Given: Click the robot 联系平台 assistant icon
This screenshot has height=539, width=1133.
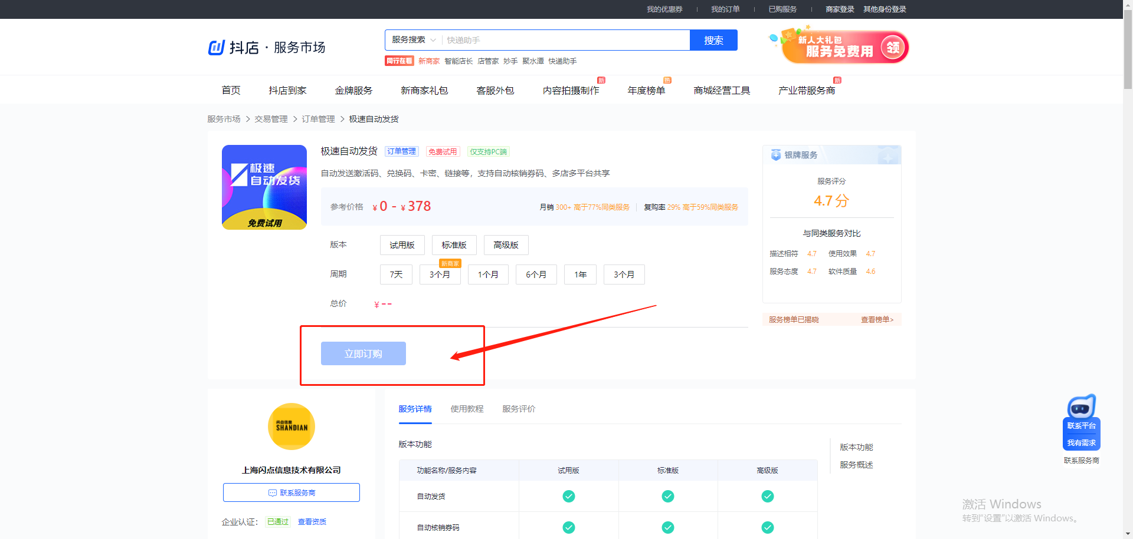Looking at the screenshot, I should click(1081, 406).
